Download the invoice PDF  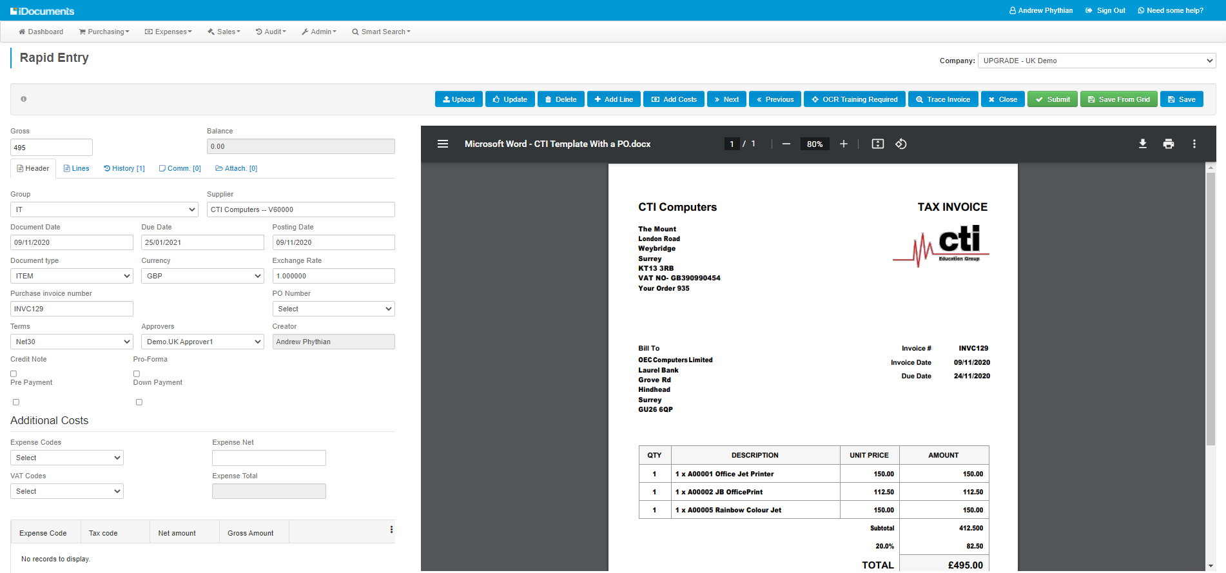(1143, 144)
